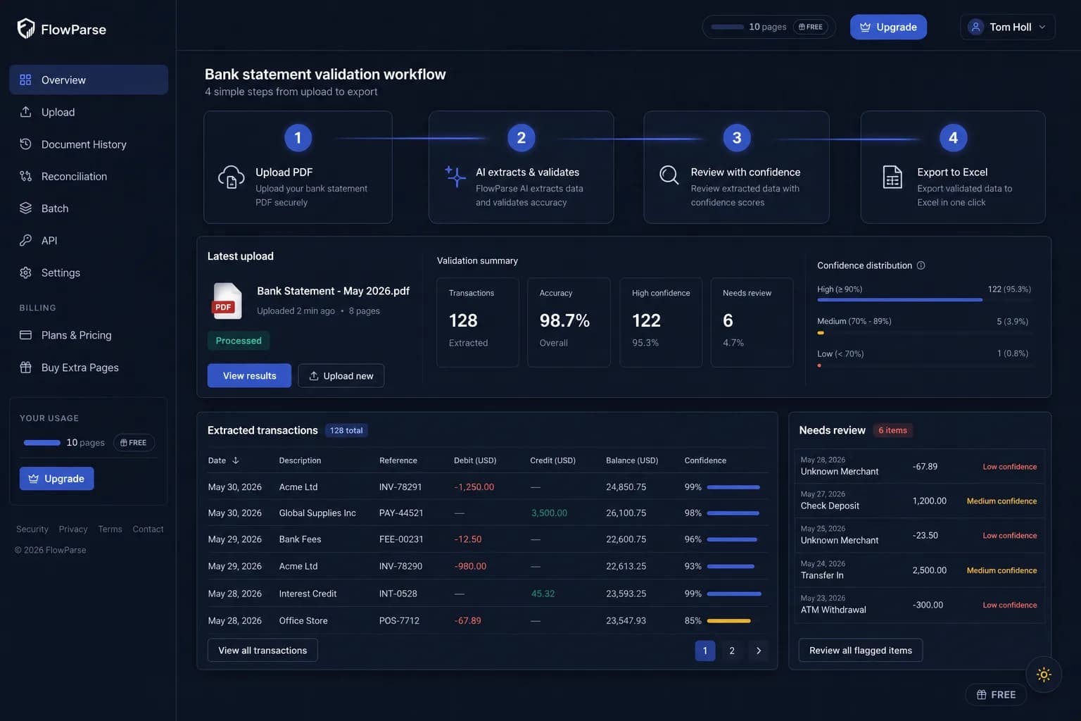Screen dimensions: 1081x721
Task: Open Plans & Pricing menu item
Action: [89, 335]
